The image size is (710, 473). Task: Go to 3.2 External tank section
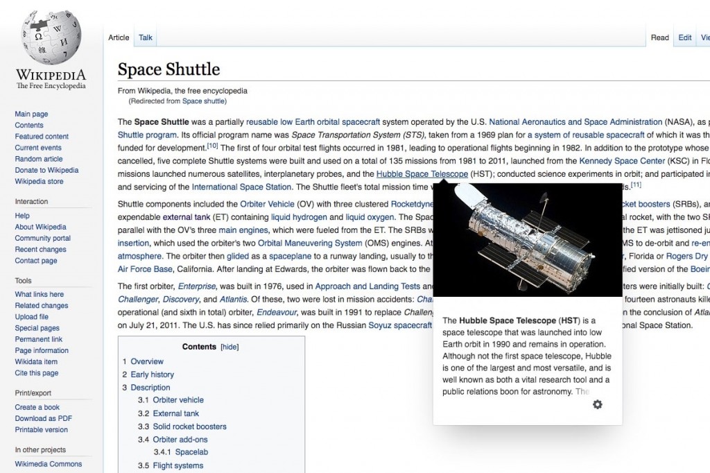coord(176,413)
